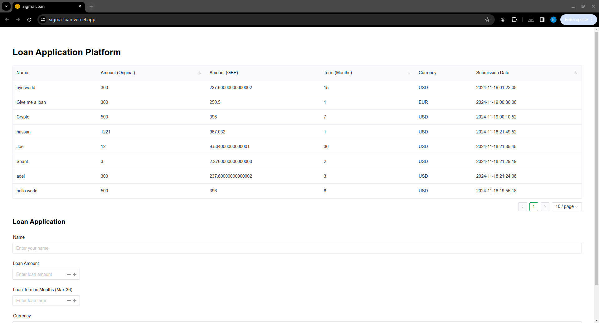Screen dimensions: 599x323
Task: Click the 1221 original amount
Action: (105, 132)
